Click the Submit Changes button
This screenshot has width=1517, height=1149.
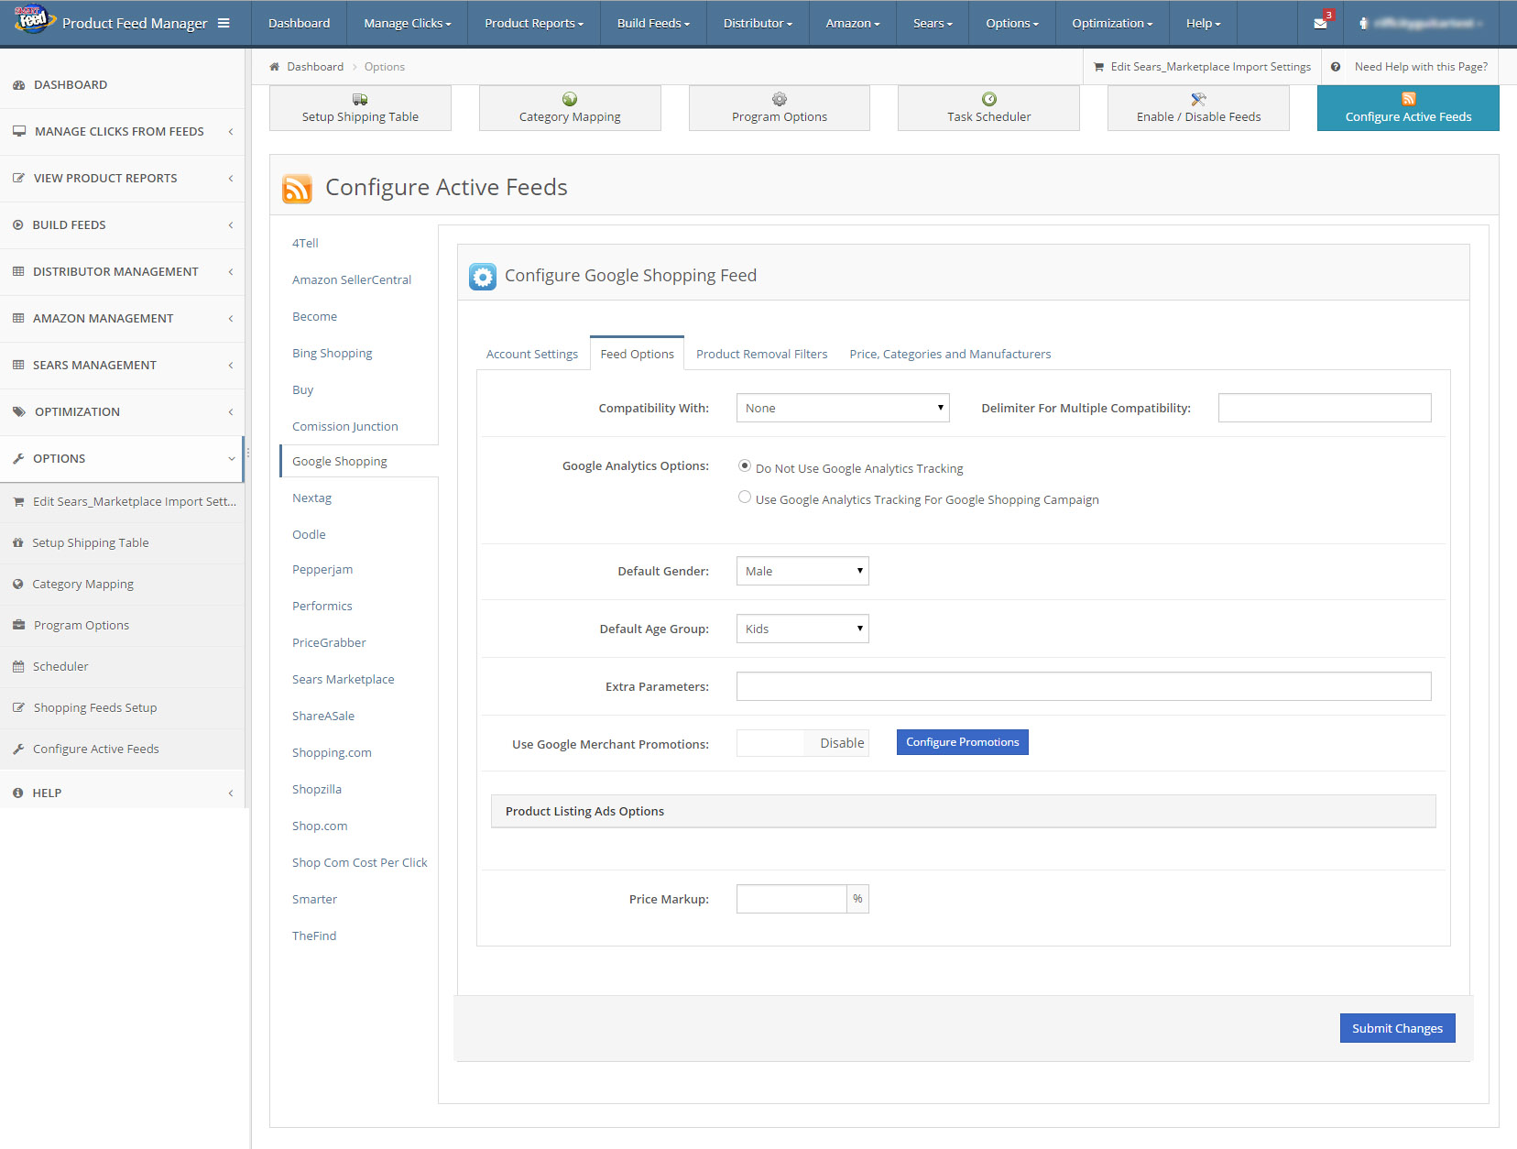tap(1397, 1028)
